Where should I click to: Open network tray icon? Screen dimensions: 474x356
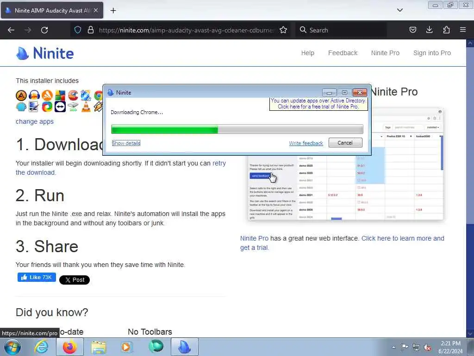click(x=416, y=348)
